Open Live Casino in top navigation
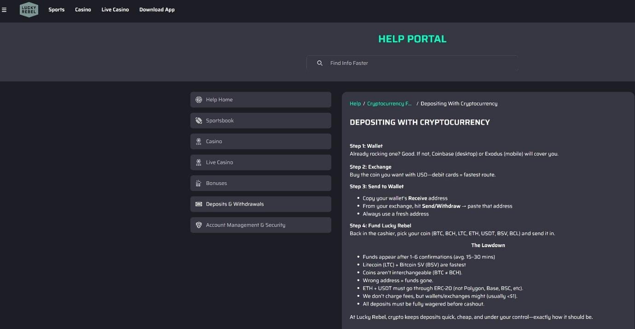635x329 pixels. pyautogui.click(x=115, y=10)
